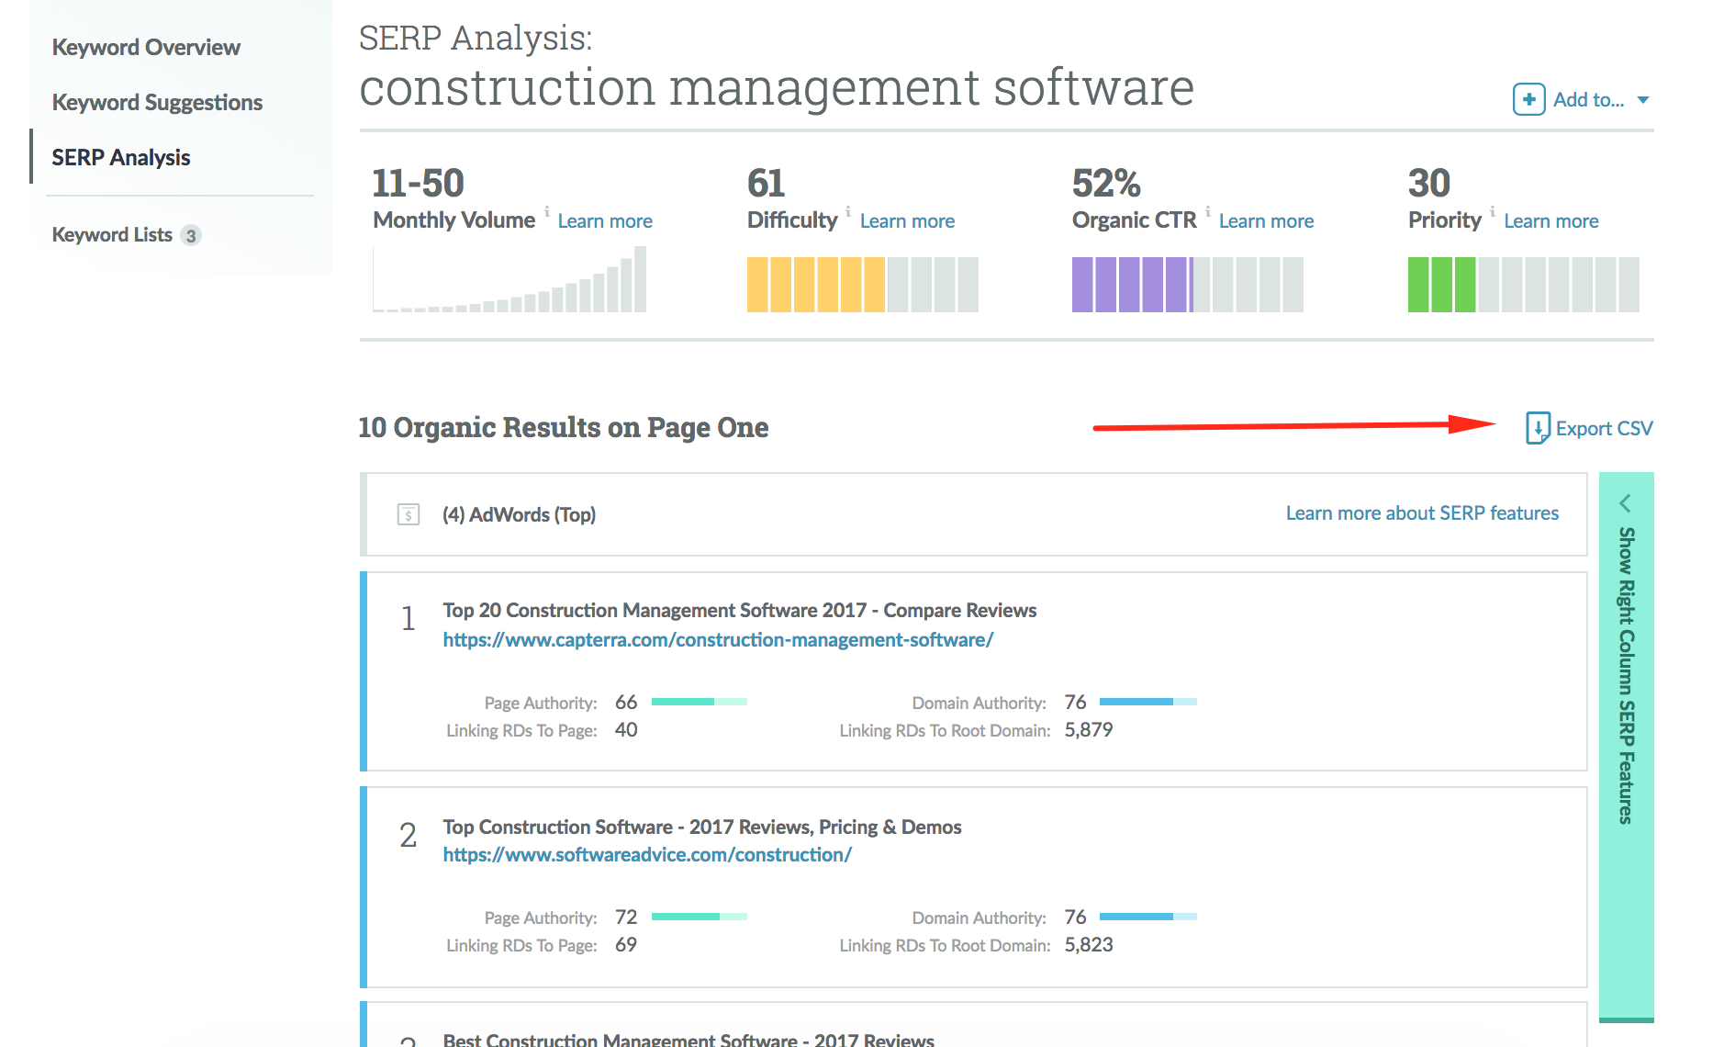Click Page Authority bar for result 1
The width and height of the screenshot is (1724, 1047).
pyautogui.click(x=700, y=702)
